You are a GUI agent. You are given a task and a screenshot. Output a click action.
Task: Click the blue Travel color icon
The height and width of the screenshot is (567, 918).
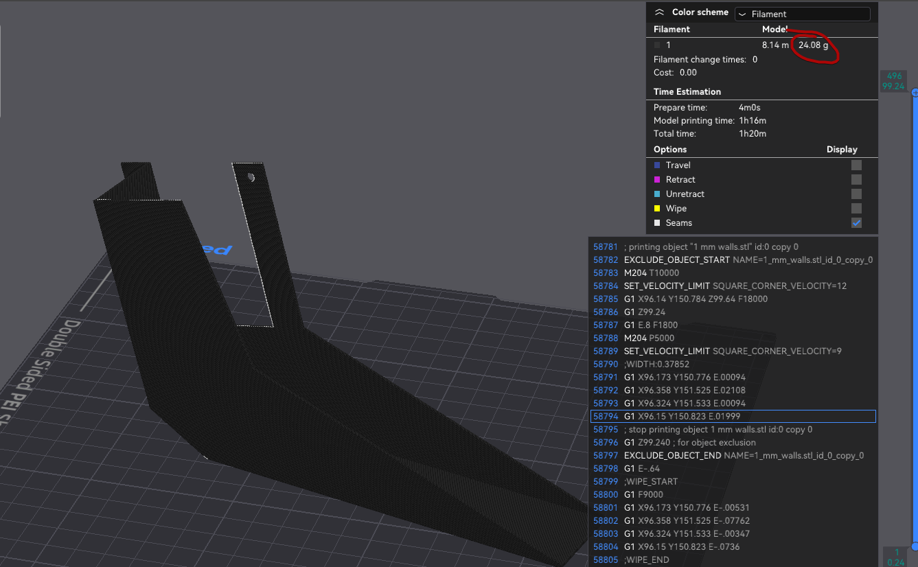click(x=657, y=165)
